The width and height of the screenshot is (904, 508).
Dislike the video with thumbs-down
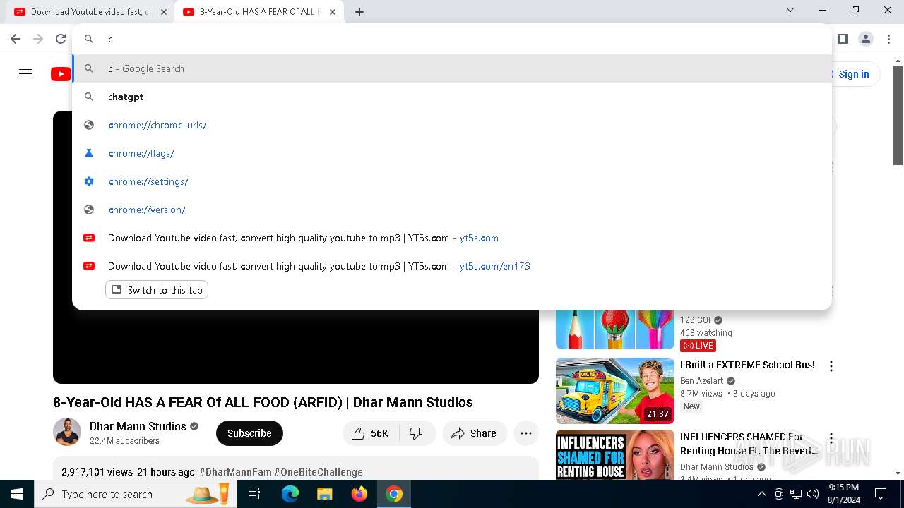(x=417, y=433)
